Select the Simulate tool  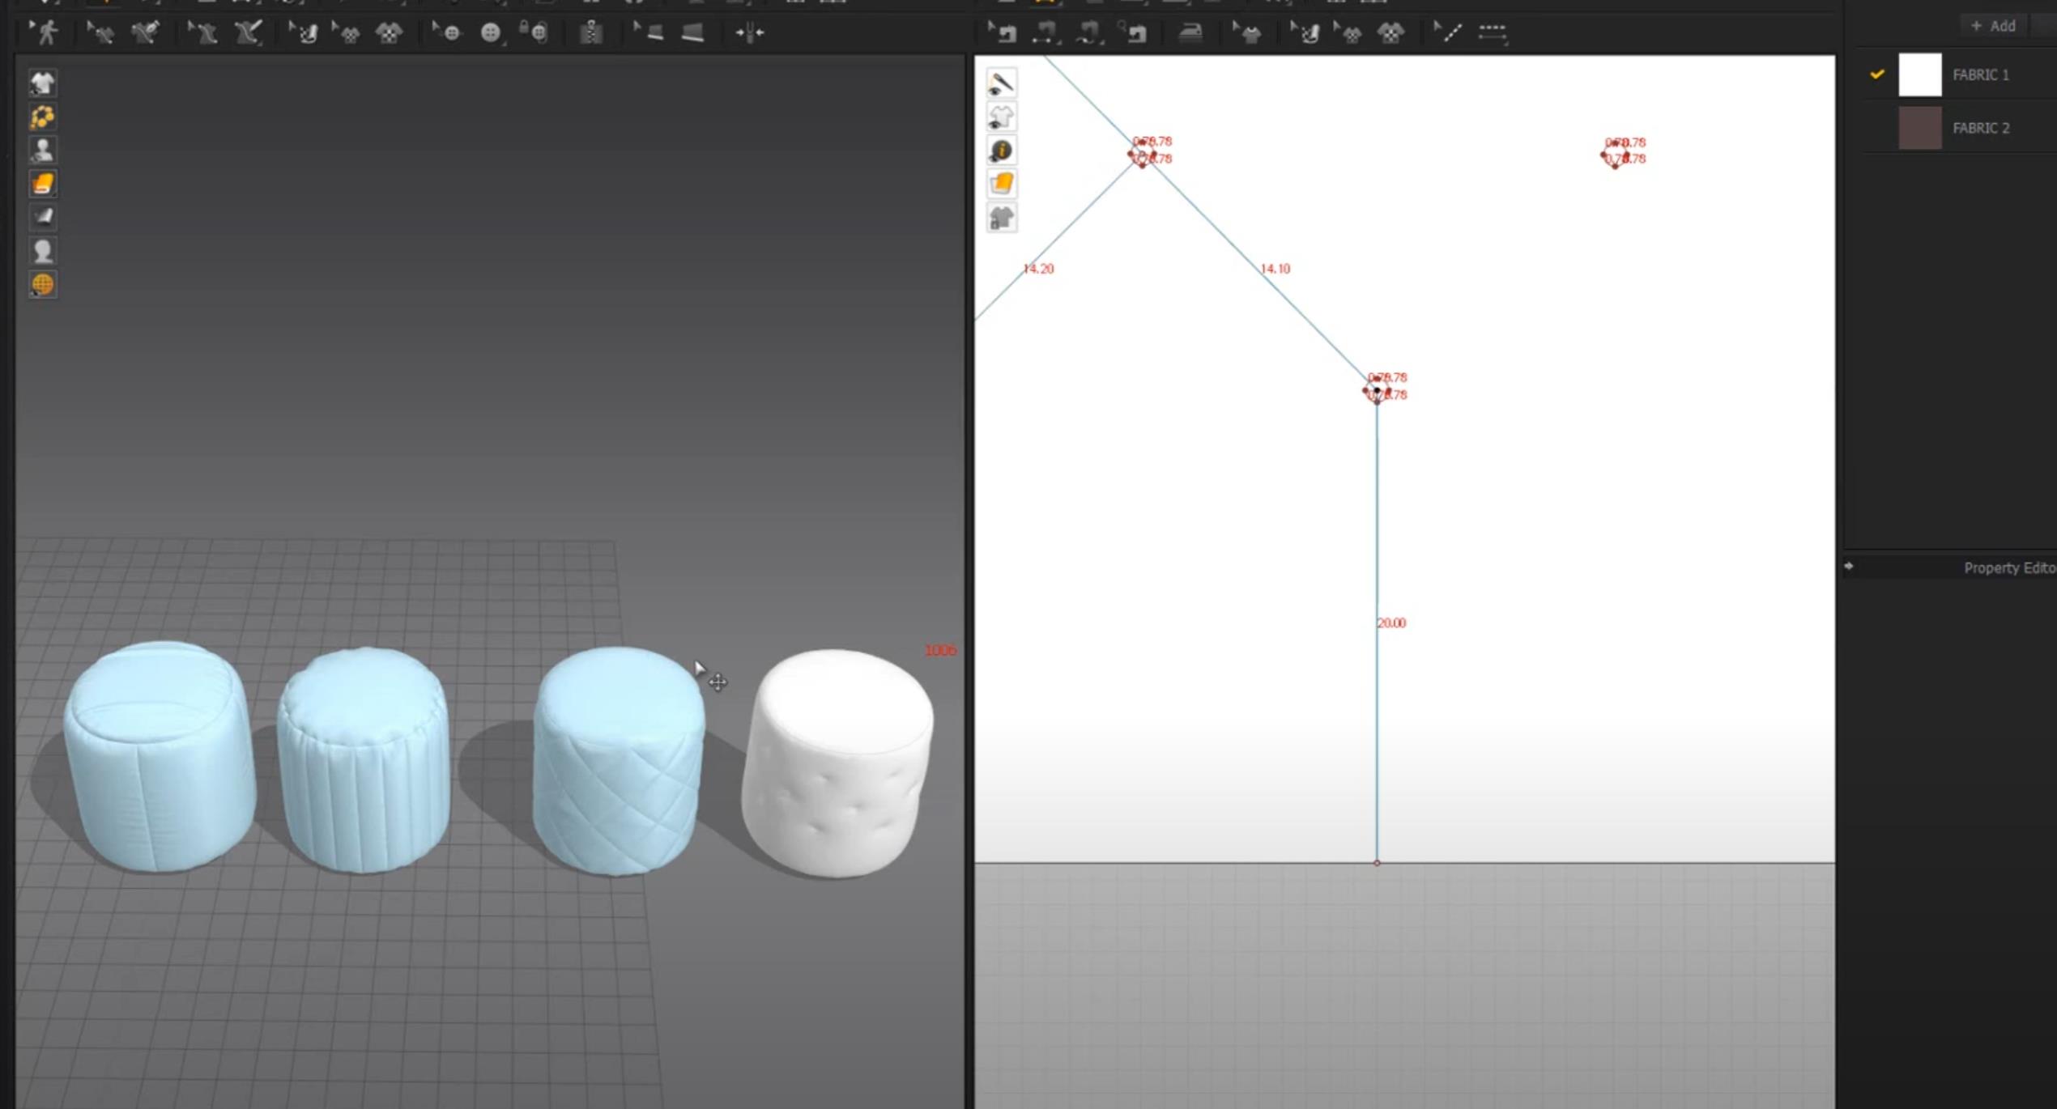(46, 32)
